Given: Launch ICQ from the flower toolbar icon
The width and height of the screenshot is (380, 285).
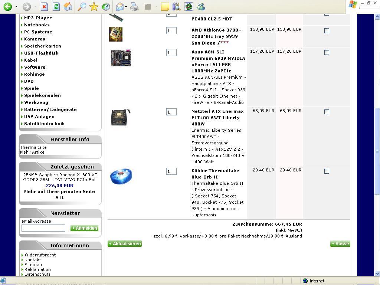Looking at the screenshot, I should tap(189, 7).
